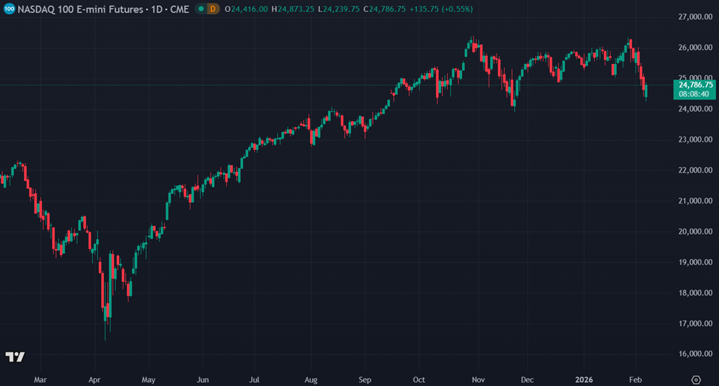Click the NASDAQ 100 symbol logo icon
Viewport: 719px width, 386px height.
[x=9, y=9]
